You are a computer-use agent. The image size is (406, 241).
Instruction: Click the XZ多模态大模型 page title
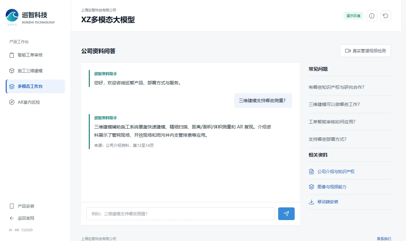pyautogui.click(x=108, y=20)
